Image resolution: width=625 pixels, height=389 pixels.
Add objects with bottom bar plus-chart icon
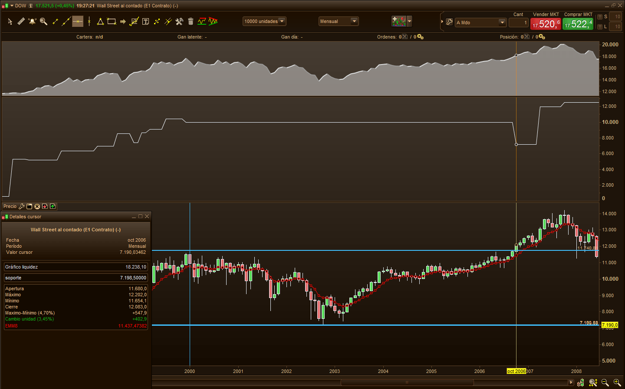pos(581,383)
